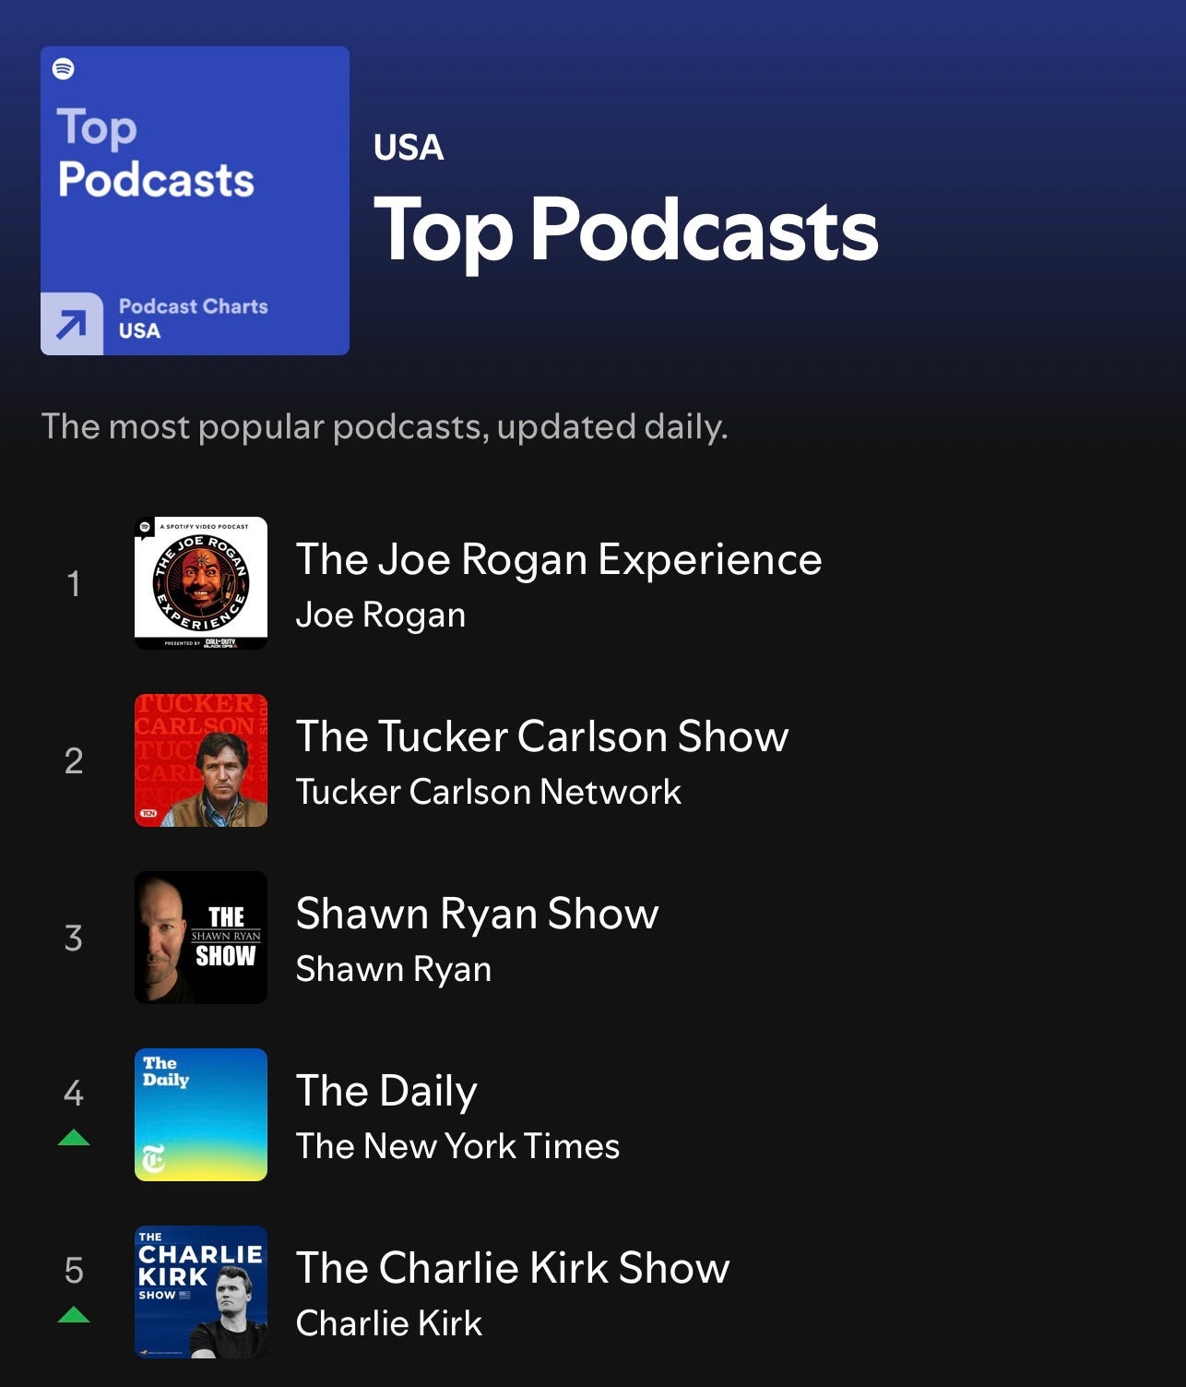1186x1387 pixels.
Task: Select The Joe Rogan Experience title
Action: pyautogui.click(x=559, y=559)
